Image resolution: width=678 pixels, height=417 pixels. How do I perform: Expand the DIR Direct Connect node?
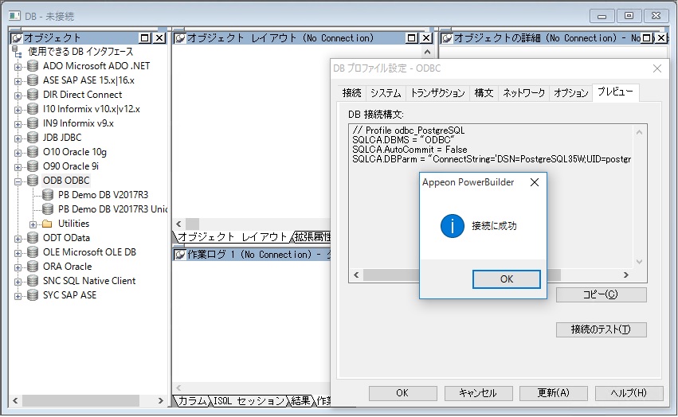tap(18, 95)
